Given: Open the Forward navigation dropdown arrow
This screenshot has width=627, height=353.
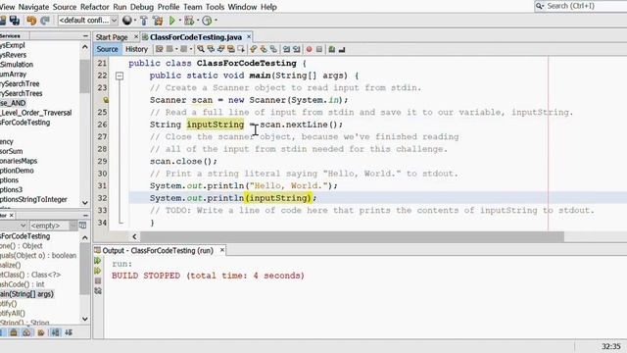Looking at the screenshot, I should tap(191, 49).
